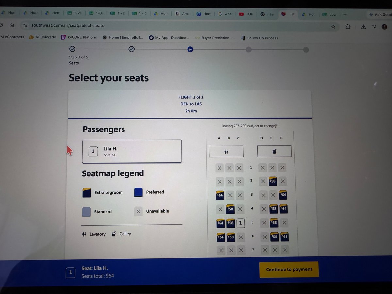Viewport: 392px width, 294px height.
Task: Open the Home page in the browser toolbar
Action: (x=12, y=25)
